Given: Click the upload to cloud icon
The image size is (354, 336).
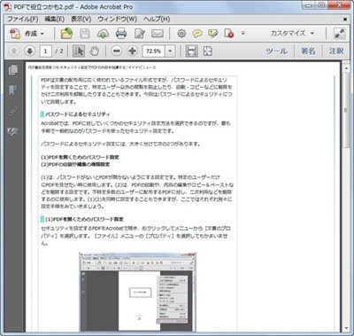Looking at the screenshot, I should (x=103, y=34).
